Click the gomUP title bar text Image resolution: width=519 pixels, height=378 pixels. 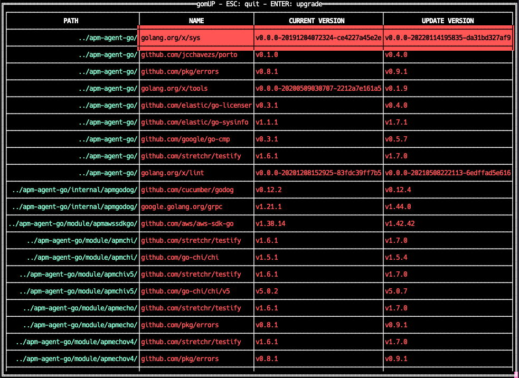pos(260,4)
